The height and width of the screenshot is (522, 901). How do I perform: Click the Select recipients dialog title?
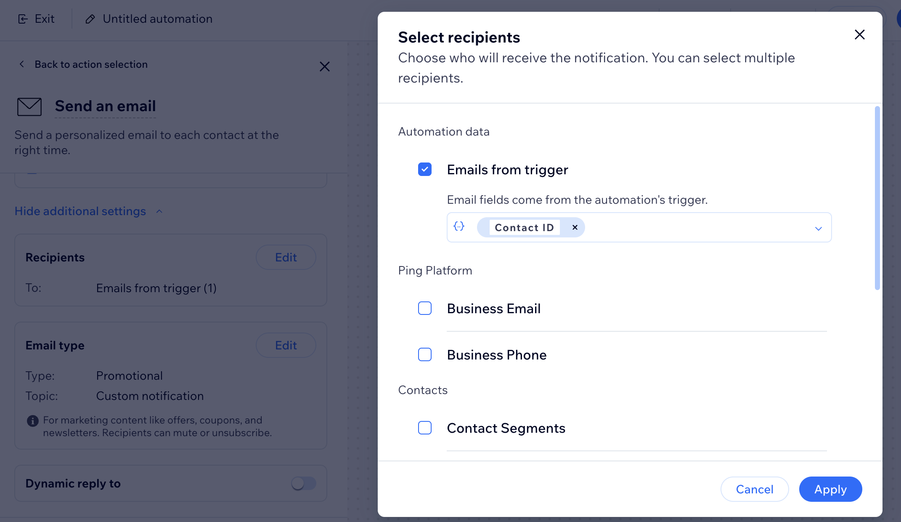(x=459, y=37)
